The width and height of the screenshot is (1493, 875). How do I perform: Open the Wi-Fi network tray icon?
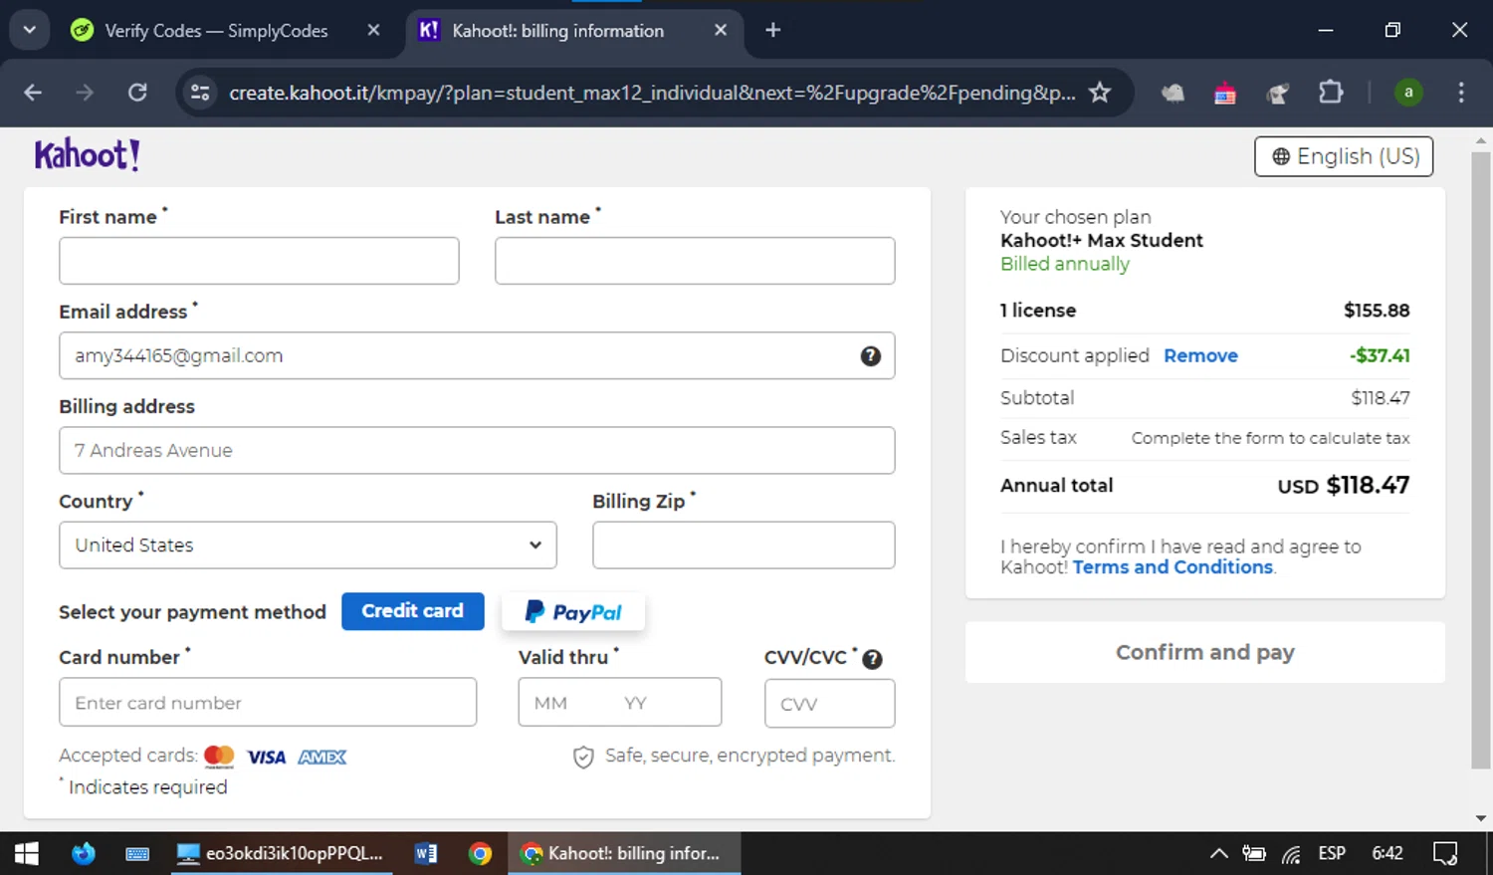click(x=1291, y=853)
